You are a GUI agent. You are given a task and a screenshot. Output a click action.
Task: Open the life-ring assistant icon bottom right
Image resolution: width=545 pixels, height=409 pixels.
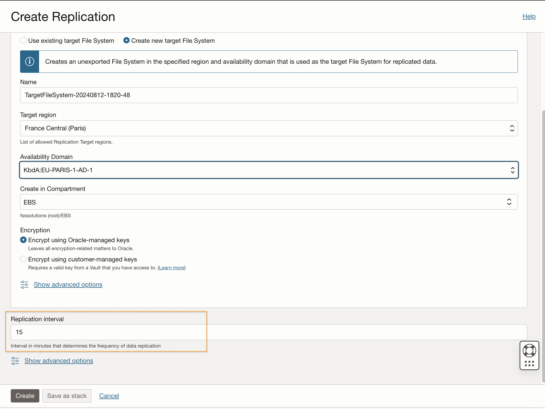tap(529, 351)
